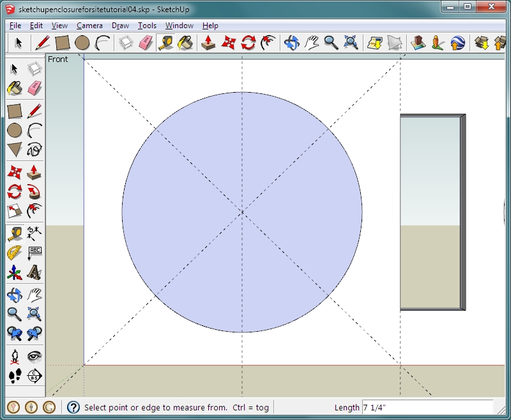Choose the Offset tool in left toolbar

34,211
